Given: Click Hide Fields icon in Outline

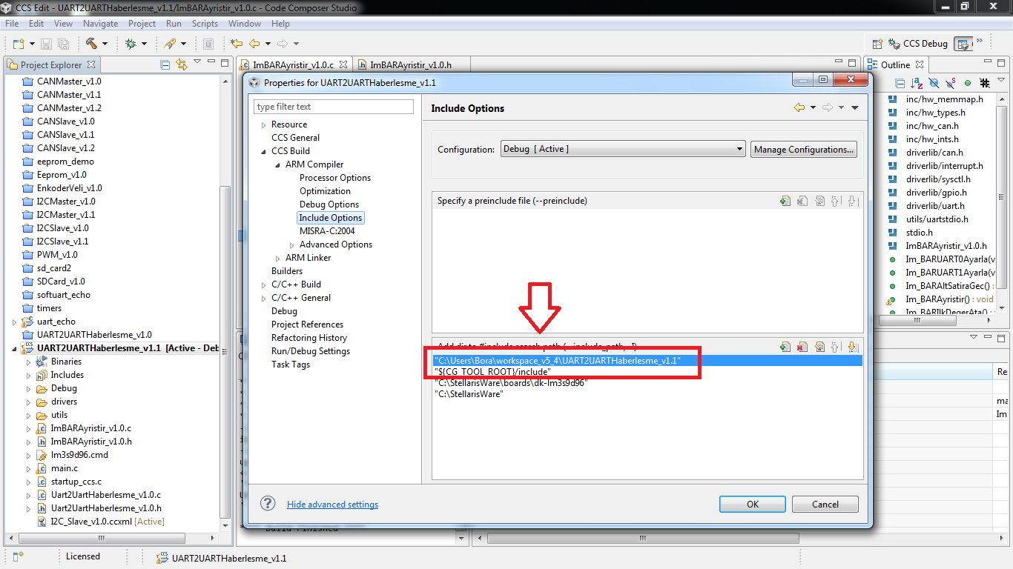Looking at the screenshot, I should point(934,83).
